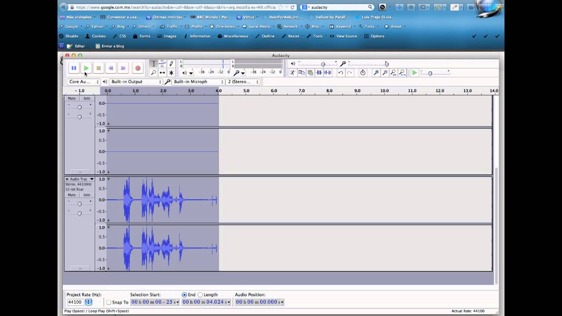Click the Zoom Out magnifier icon
The width and height of the screenshot is (562, 316).
point(385,72)
